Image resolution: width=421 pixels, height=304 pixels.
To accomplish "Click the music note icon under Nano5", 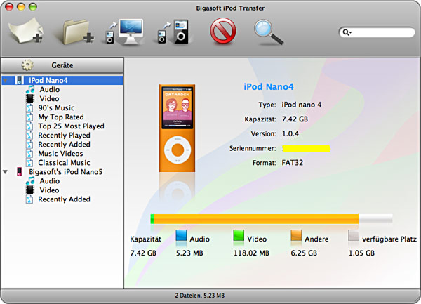I will click(30, 180).
